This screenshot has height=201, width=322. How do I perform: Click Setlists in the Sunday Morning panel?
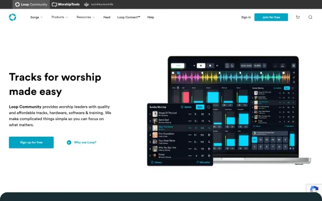(x=186, y=107)
